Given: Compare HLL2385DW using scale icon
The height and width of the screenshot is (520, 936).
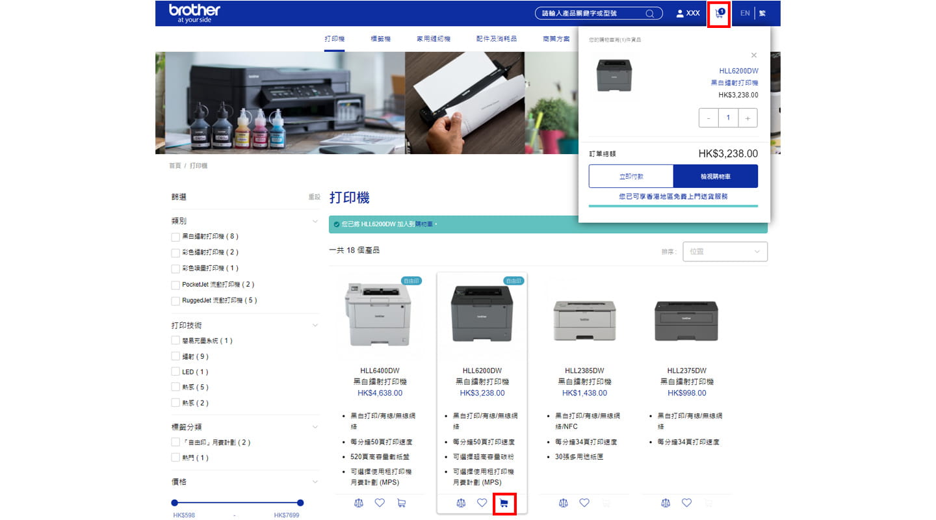Looking at the screenshot, I should pos(564,502).
